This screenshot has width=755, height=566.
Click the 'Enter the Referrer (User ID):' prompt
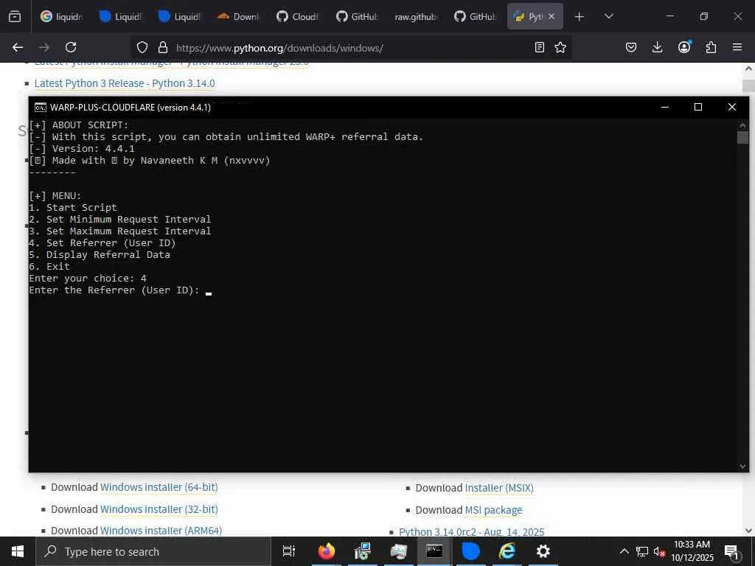coord(114,290)
